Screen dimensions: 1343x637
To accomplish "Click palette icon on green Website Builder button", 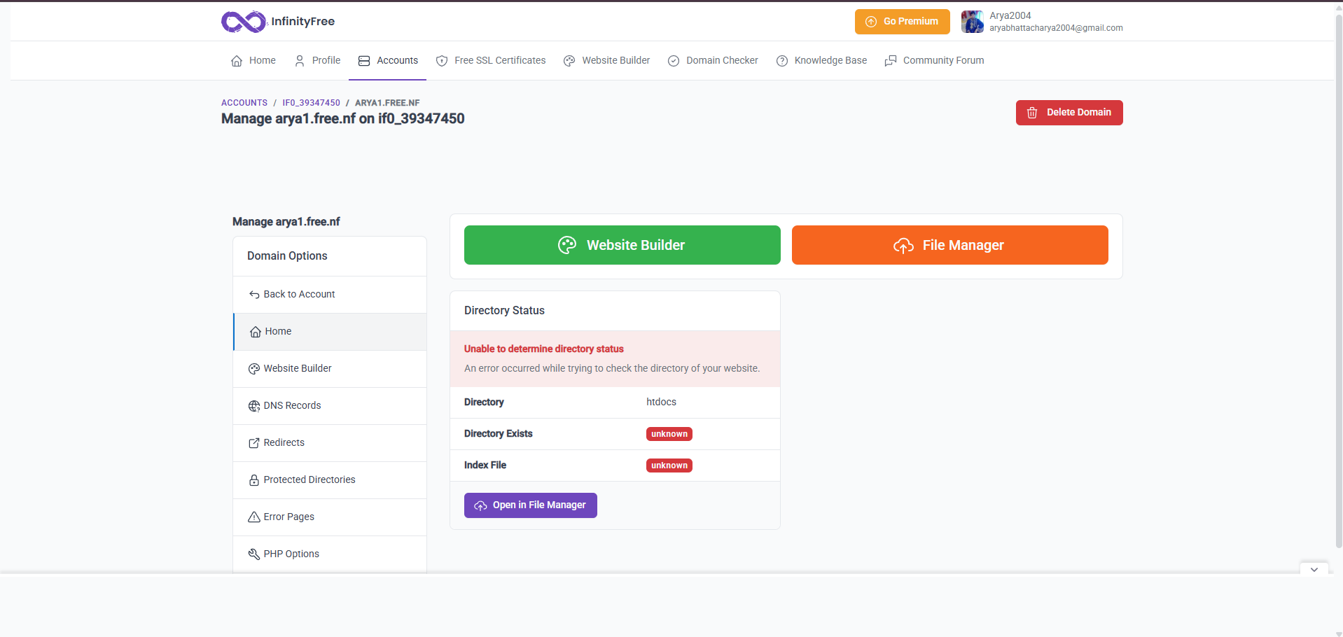I will coord(567,245).
